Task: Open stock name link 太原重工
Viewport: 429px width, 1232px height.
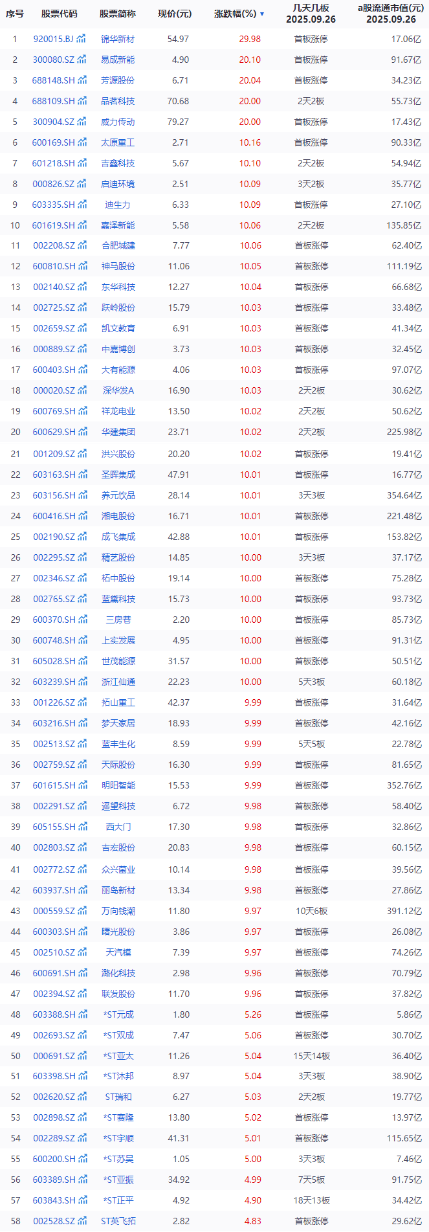Action: [x=118, y=142]
